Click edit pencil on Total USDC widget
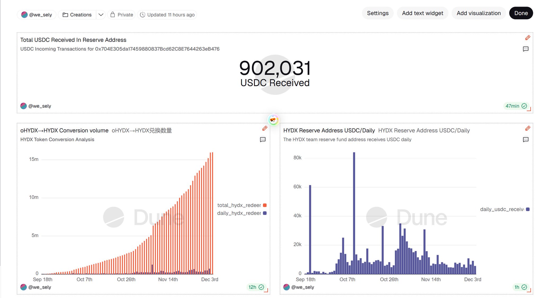543x298 pixels. coord(528,38)
